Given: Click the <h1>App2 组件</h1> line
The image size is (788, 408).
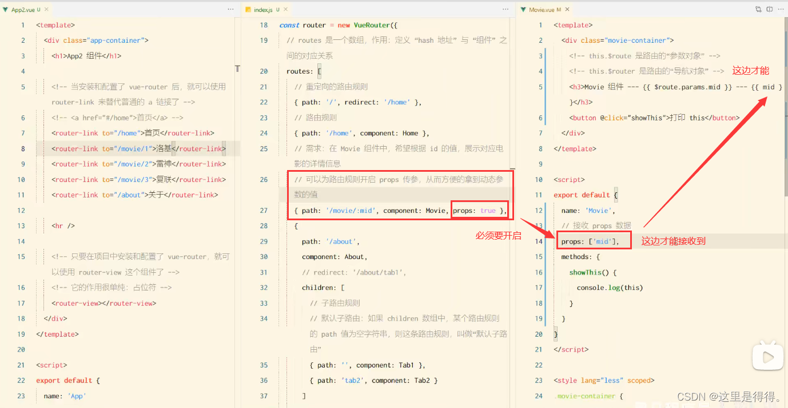Looking at the screenshot, I should click(86, 56).
